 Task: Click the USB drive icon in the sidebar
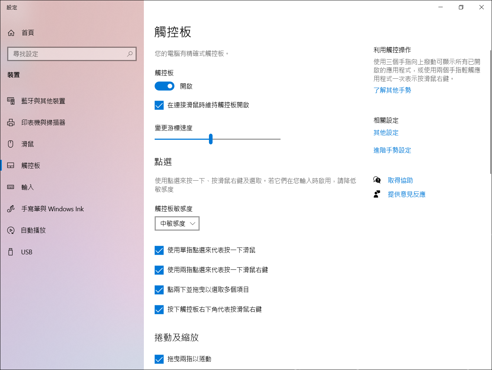(x=11, y=252)
